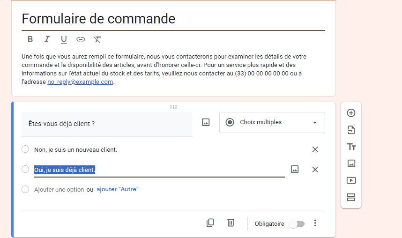
Task: Remove text formatting in description
Action: click(x=97, y=39)
